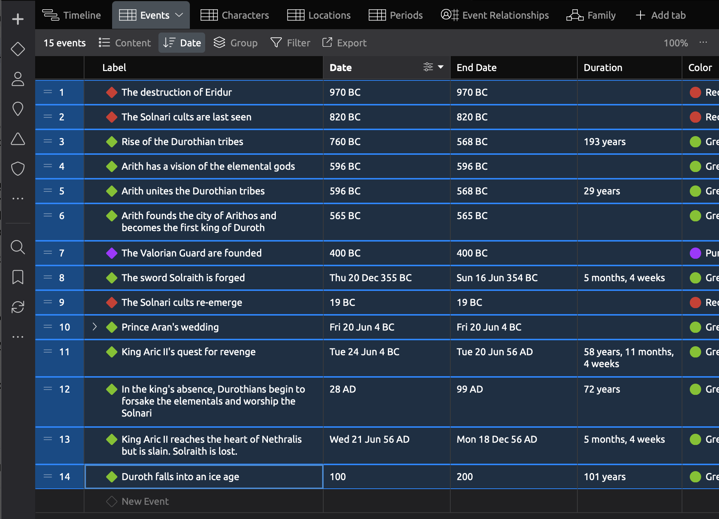
Task: Open the diamond events icon in sidebar
Action: (18, 49)
